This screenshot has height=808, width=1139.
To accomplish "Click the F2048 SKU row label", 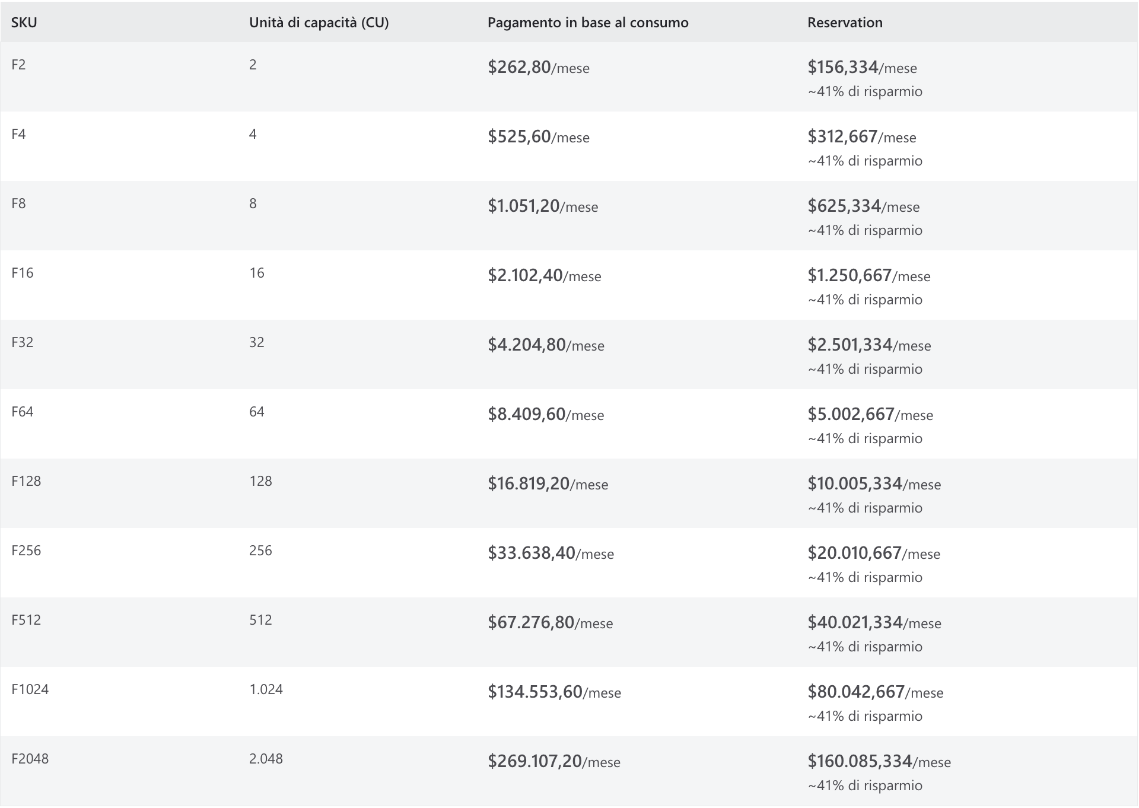I will coord(30,759).
